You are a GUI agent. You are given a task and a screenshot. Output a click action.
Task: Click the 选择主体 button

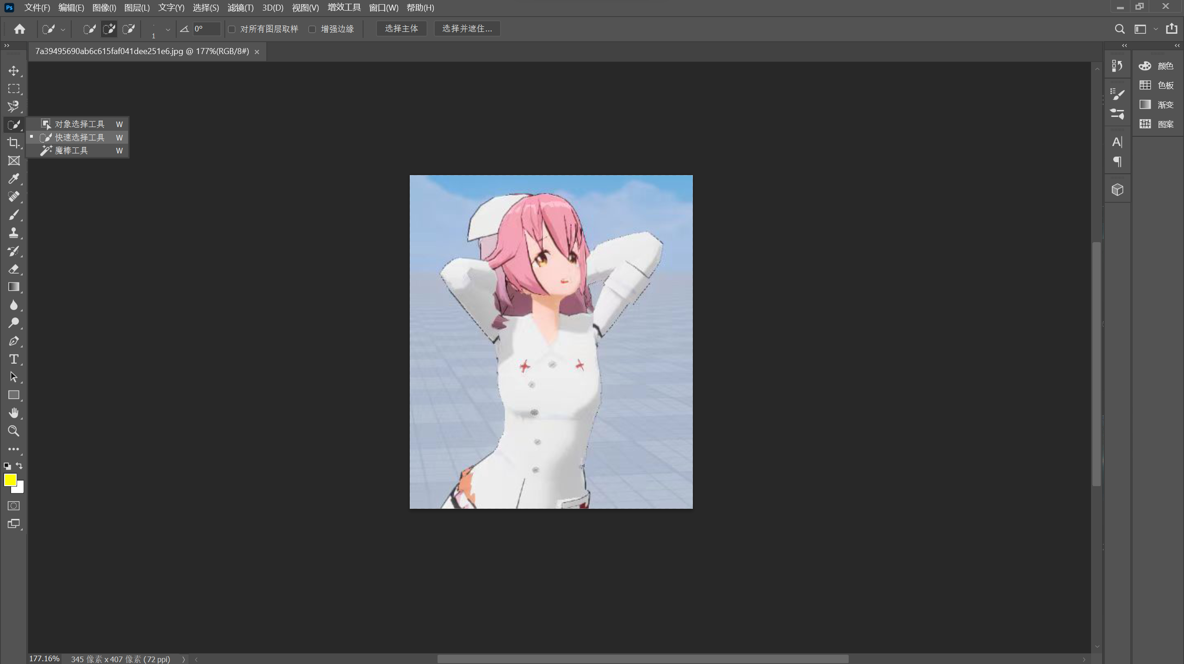click(x=401, y=29)
